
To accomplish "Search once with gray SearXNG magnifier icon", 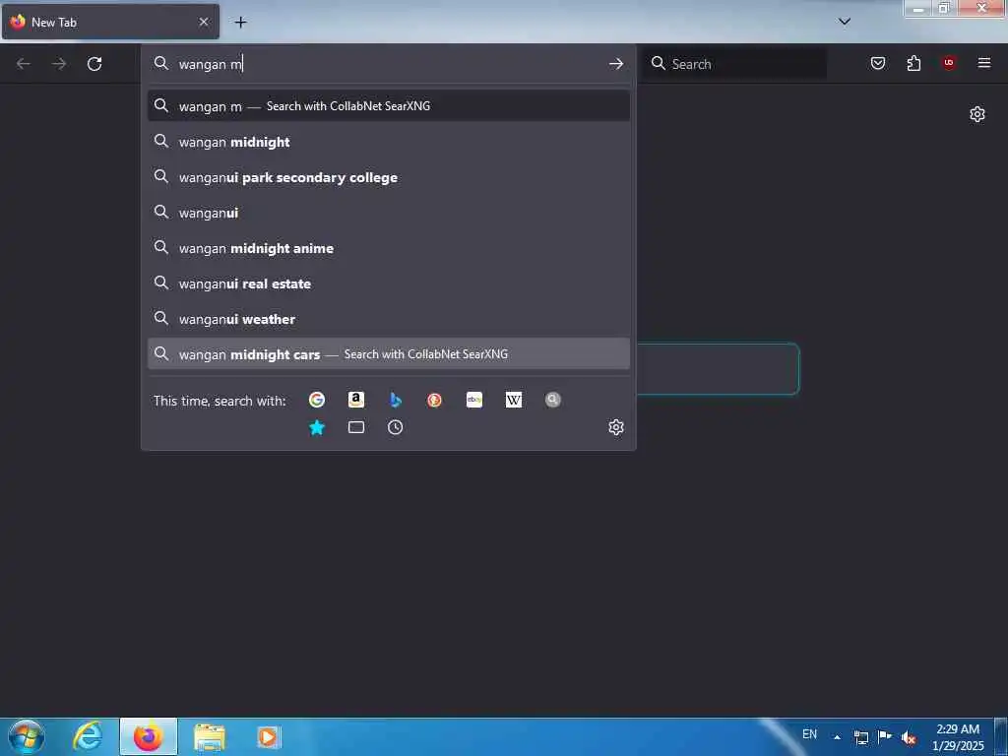I will coord(553,400).
